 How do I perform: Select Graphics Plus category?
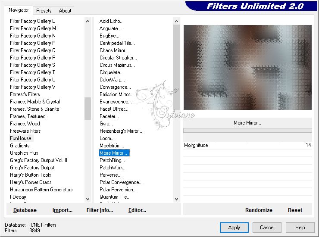tap(24, 153)
